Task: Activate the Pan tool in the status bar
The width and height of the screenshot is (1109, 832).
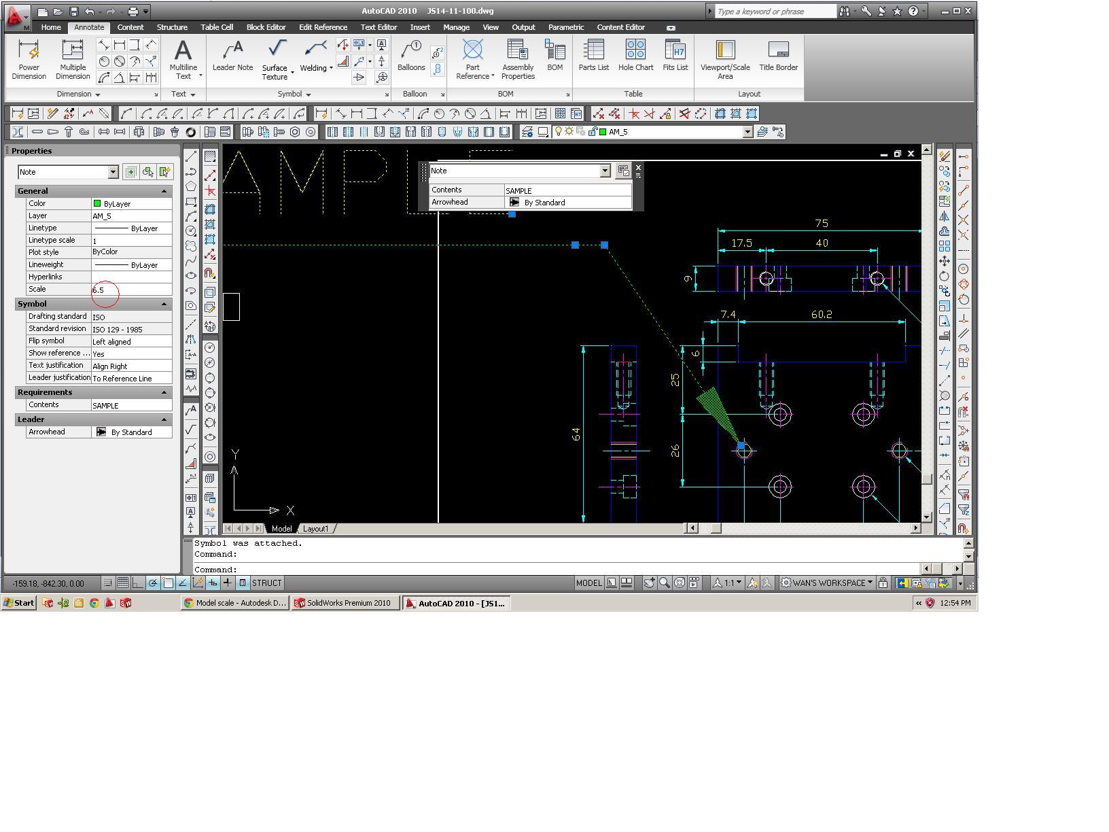Action: point(650,583)
